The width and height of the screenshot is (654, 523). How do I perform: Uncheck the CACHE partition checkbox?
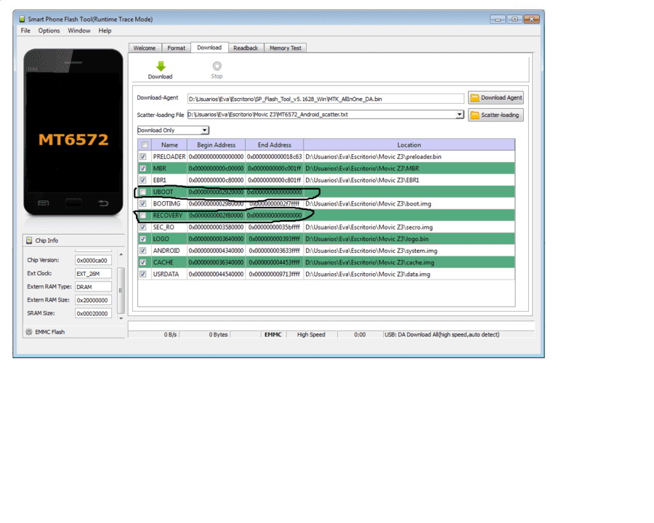(x=143, y=262)
